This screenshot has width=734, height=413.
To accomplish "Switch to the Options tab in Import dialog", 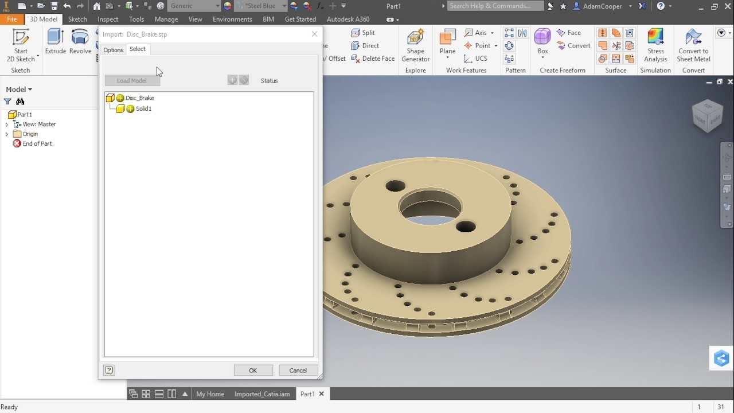I will tap(113, 50).
